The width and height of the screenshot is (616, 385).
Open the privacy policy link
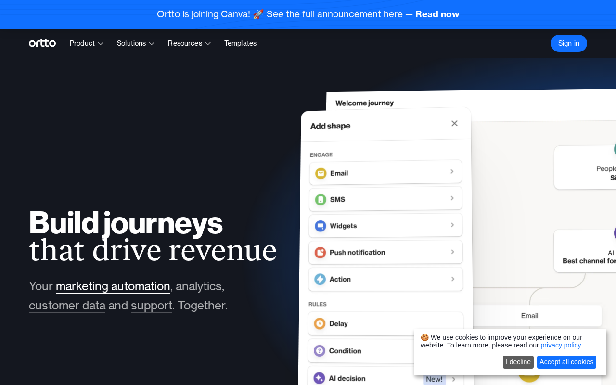[x=561, y=345]
